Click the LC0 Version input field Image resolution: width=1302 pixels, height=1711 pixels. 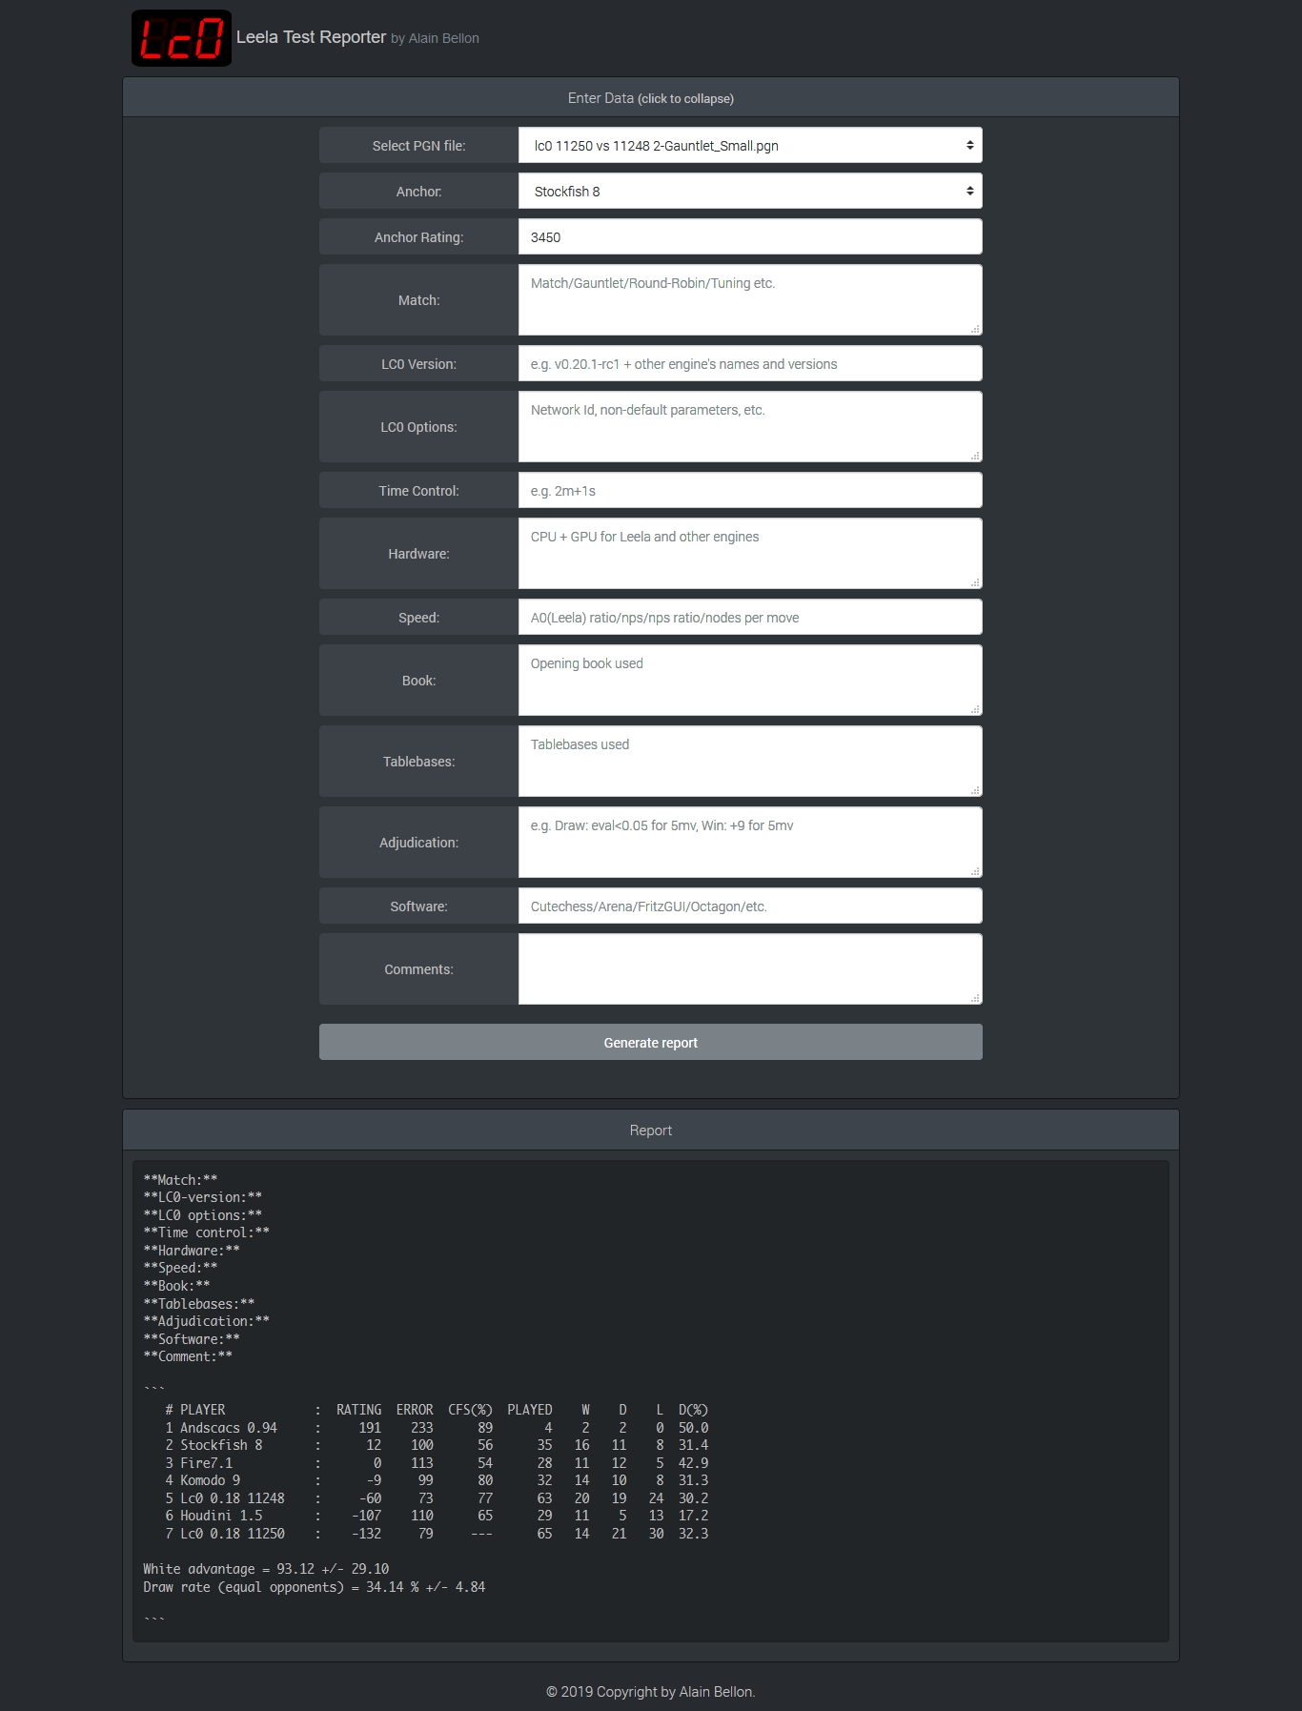pos(750,364)
